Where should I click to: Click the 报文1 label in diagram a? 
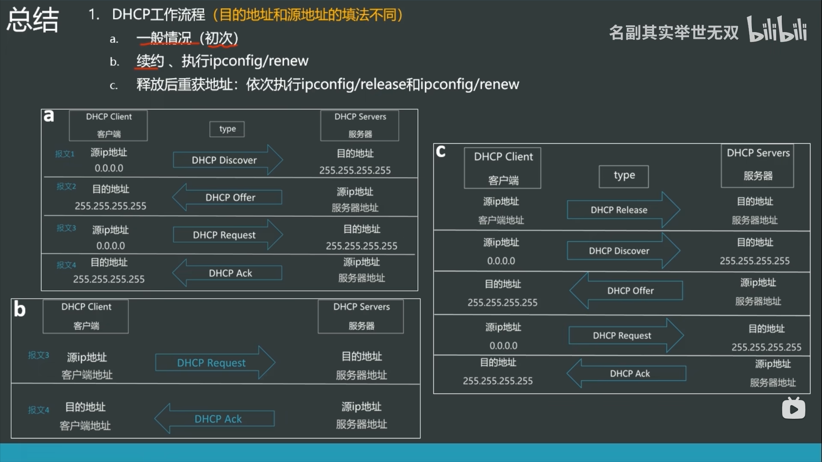(65, 154)
